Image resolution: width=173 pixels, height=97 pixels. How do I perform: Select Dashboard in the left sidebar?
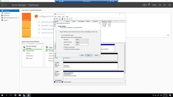coord(10,11)
